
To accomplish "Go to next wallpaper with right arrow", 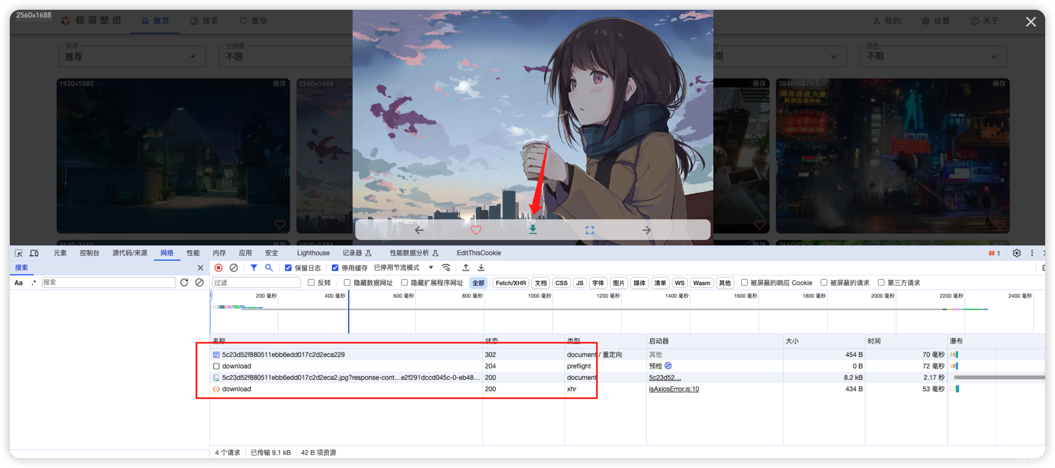I will coord(646,230).
